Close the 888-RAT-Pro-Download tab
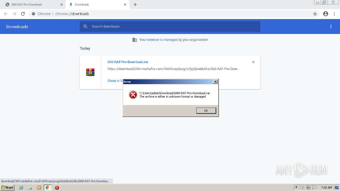This screenshot has height=191, width=340. click(x=62, y=5)
